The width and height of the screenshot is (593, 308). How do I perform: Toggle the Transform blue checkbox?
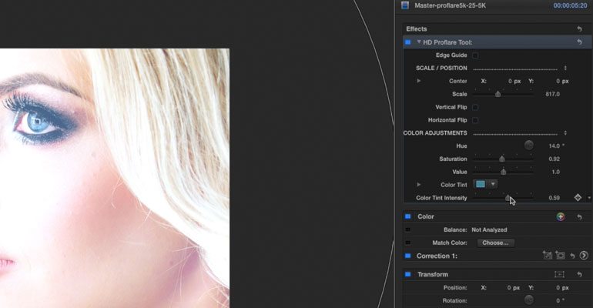click(407, 274)
